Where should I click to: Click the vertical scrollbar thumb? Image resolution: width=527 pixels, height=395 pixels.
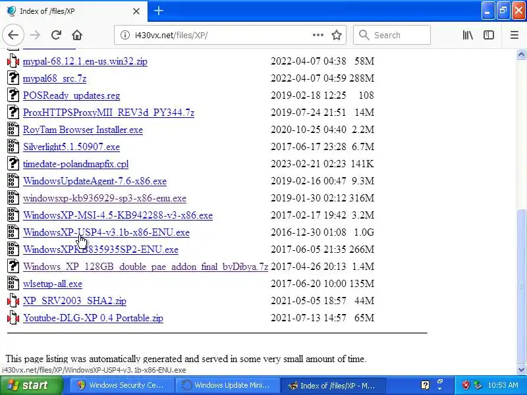(x=521, y=286)
